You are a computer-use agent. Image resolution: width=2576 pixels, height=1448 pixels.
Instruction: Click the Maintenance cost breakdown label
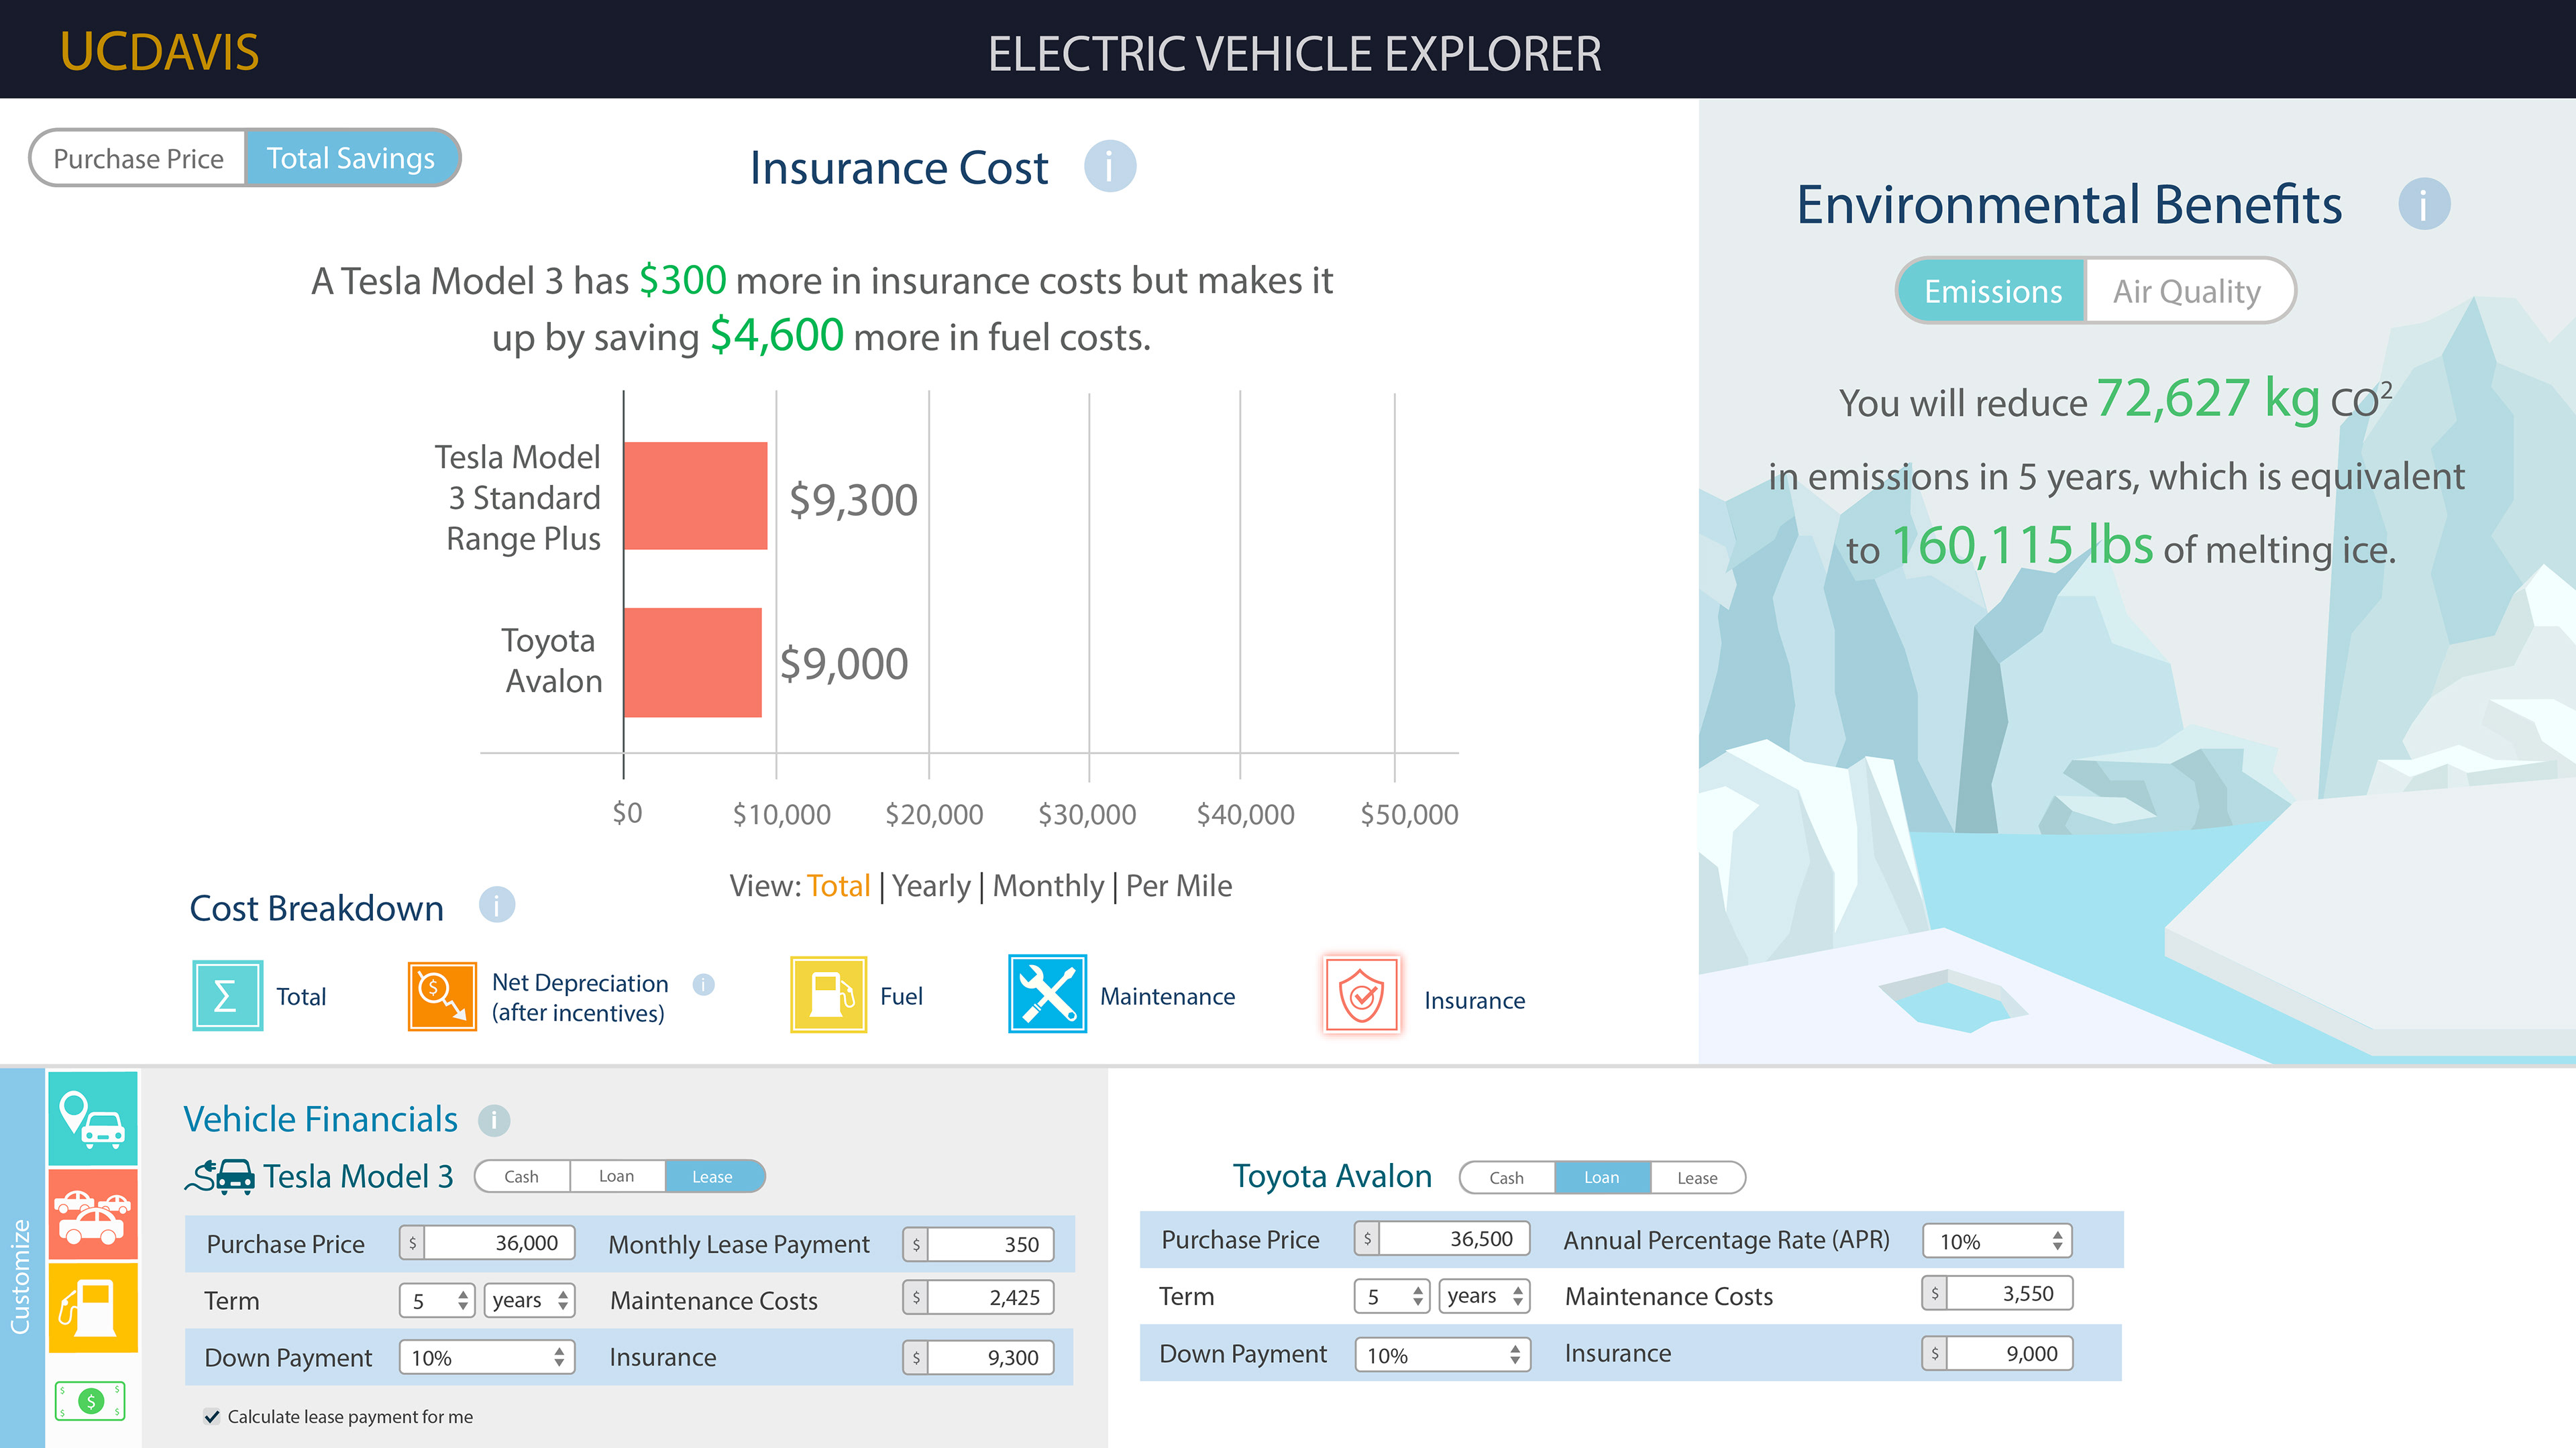point(1167,996)
